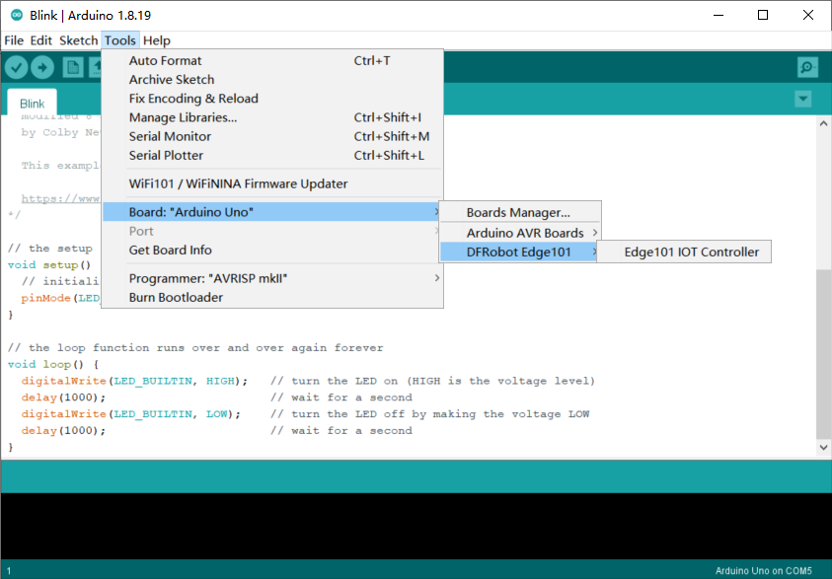Click the Verify checkmark toolbar button
This screenshot has height=579, width=832.
pyautogui.click(x=17, y=67)
